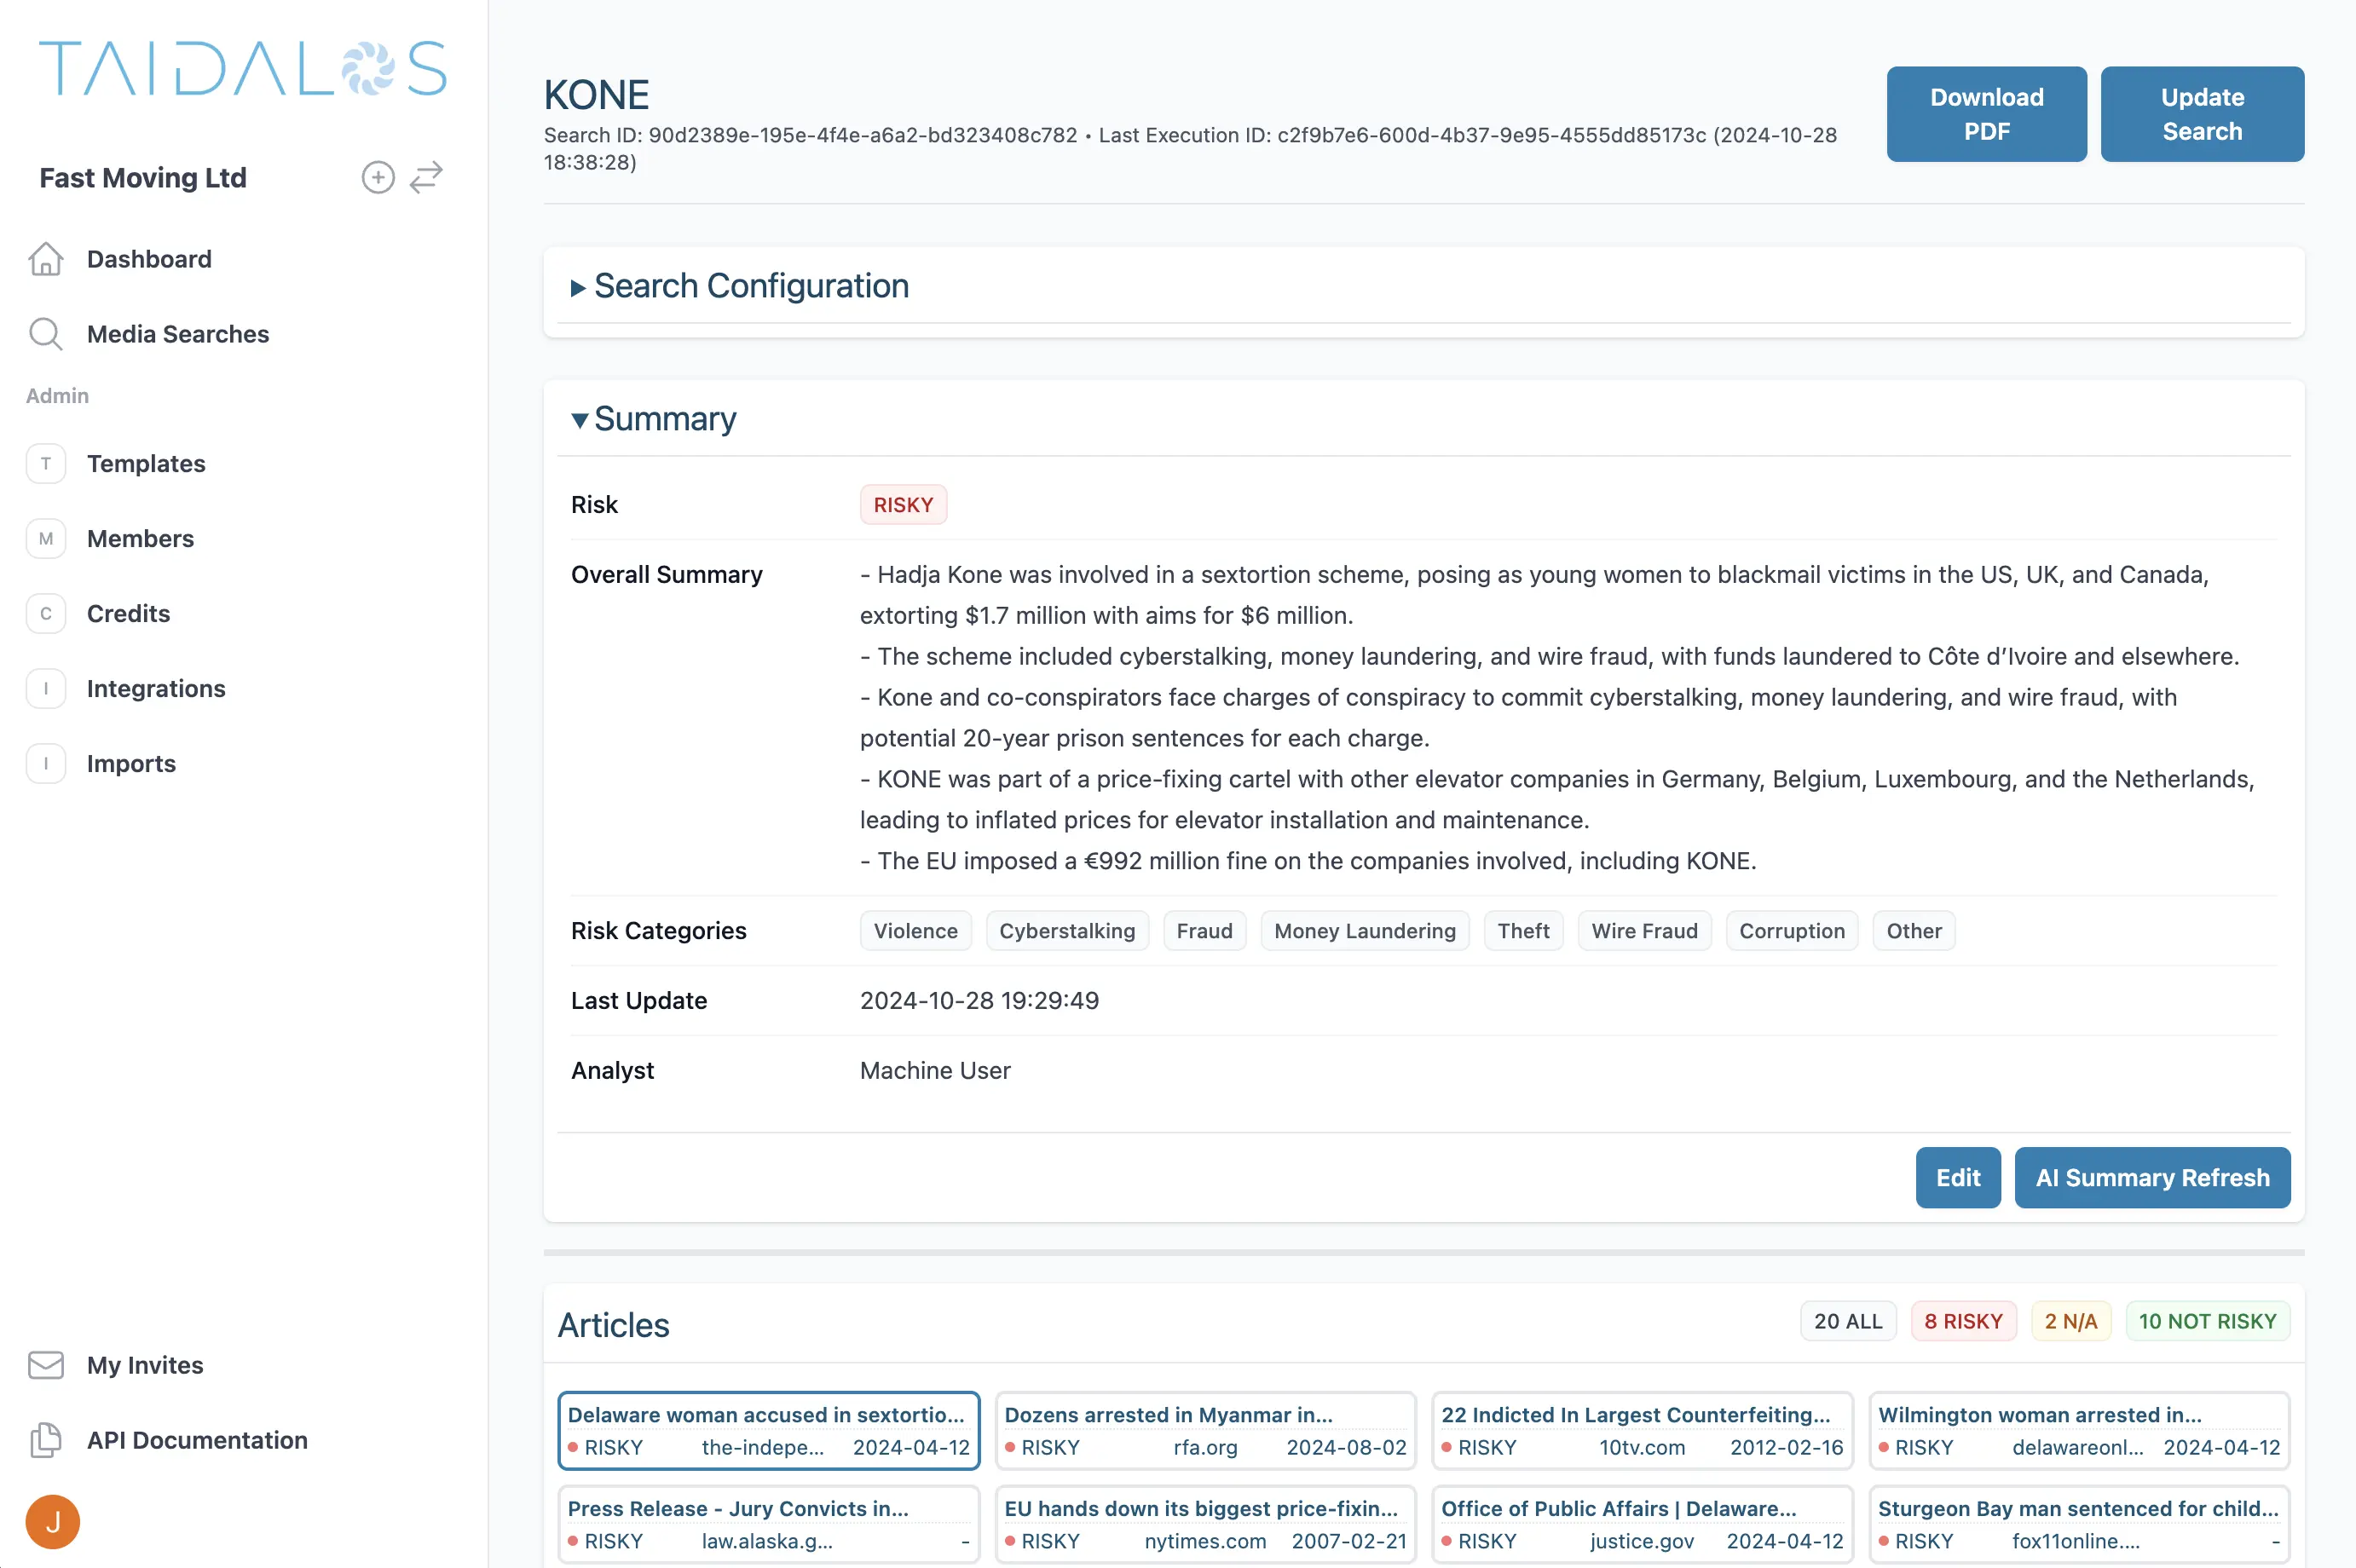Image resolution: width=2356 pixels, height=1568 pixels.
Task: Open Templates in the Admin section
Action: coord(146,463)
